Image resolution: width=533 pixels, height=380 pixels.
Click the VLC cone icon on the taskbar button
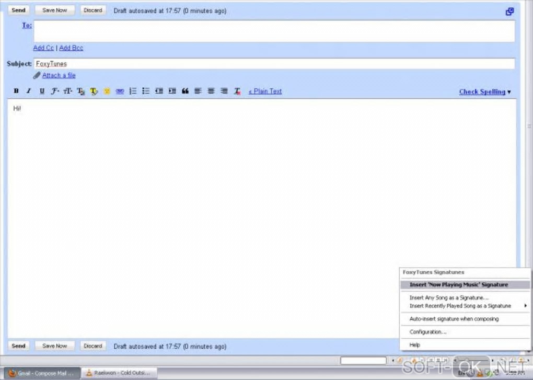pyautogui.click(x=89, y=373)
